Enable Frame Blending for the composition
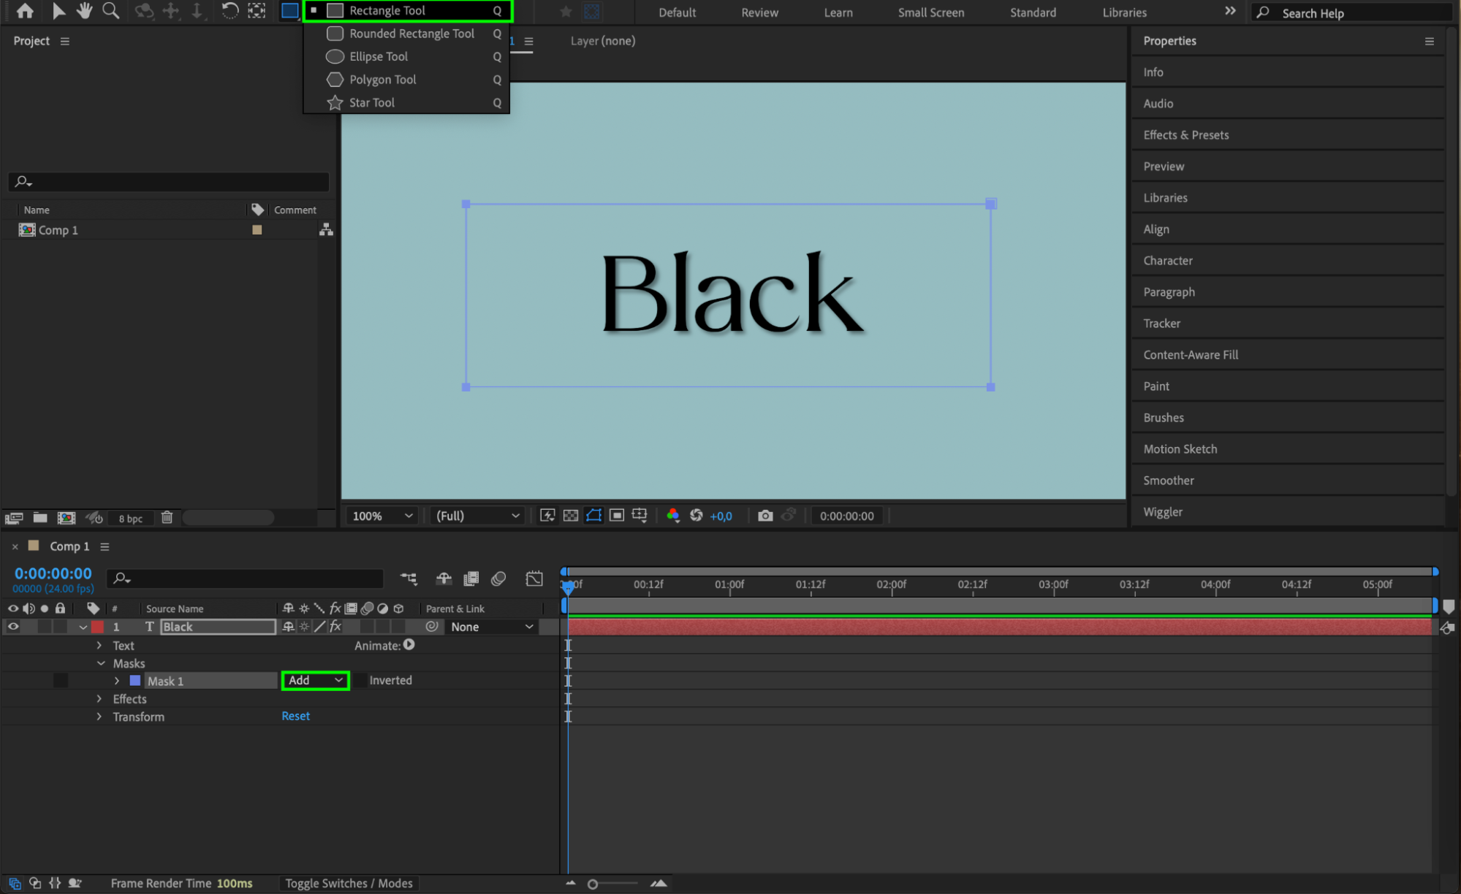1461x894 pixels. coord(471,578)
